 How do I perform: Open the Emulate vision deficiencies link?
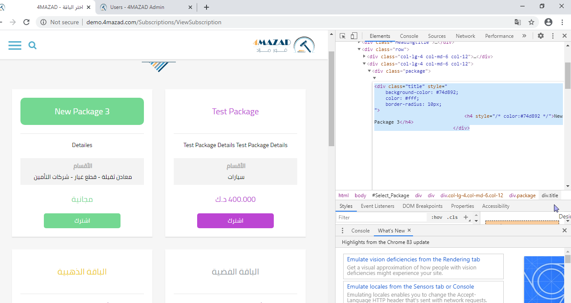(413, 259)
